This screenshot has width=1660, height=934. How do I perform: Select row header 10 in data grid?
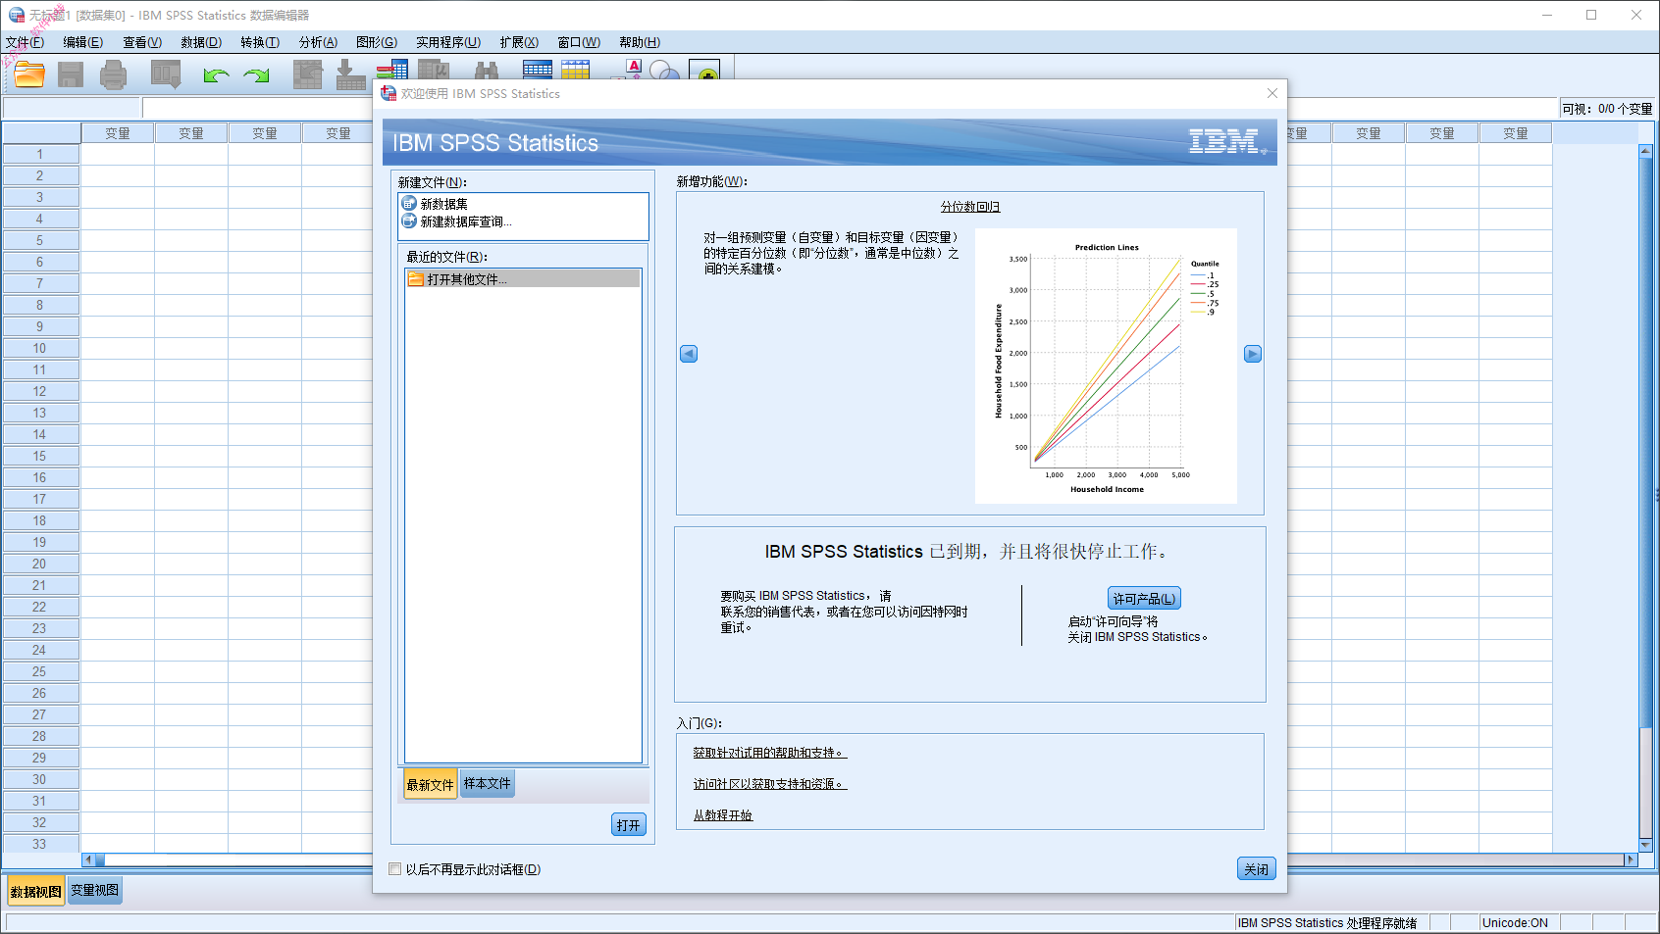40,348
